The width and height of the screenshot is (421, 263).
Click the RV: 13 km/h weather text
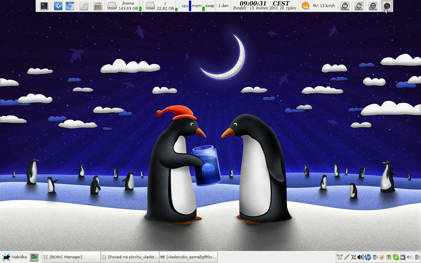click(x=324, y=5)
